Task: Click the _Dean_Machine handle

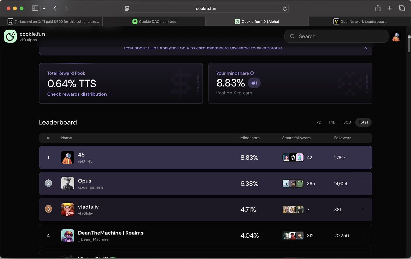Action: pos(93,239)
